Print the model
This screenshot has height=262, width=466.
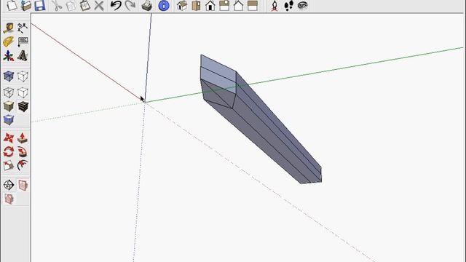[x=147, y=5]
